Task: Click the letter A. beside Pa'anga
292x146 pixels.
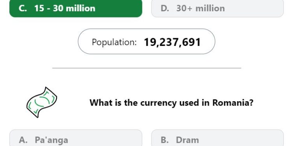Action: click(x=23, y=140)
